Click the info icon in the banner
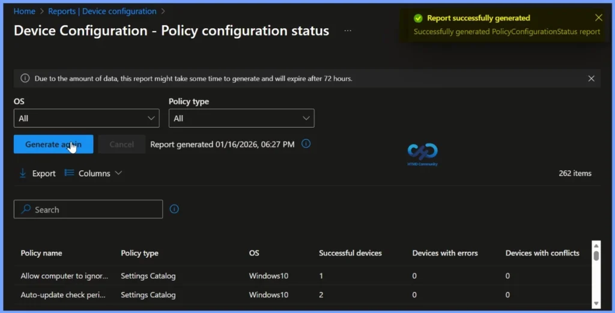 click(25, 79)
